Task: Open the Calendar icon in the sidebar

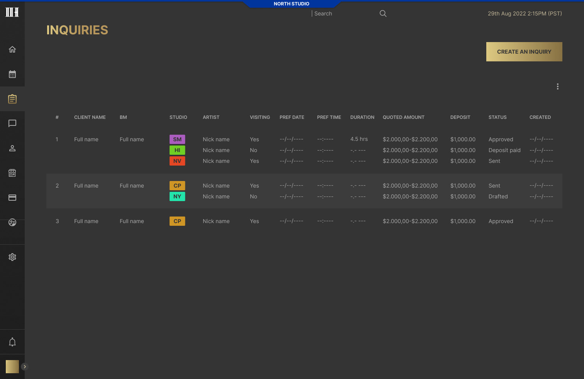Action: pos(12,74)
